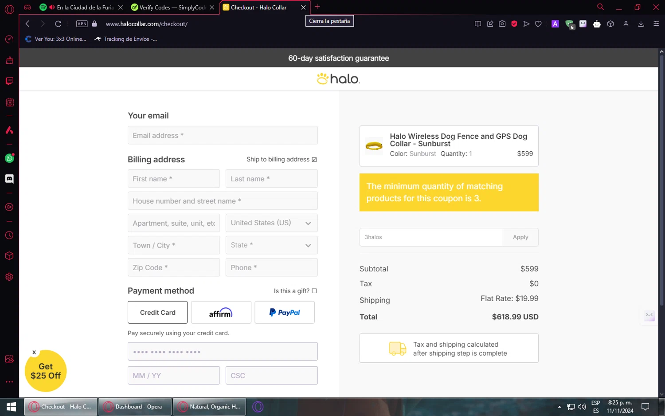Screen dimensions: 665x416
Task: Show hidden system tray icons
Action: [x=559, y=407]
